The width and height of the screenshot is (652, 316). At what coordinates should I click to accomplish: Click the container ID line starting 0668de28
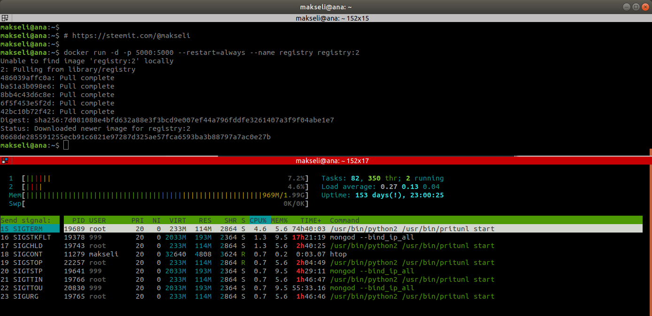(x=136, y=137)
